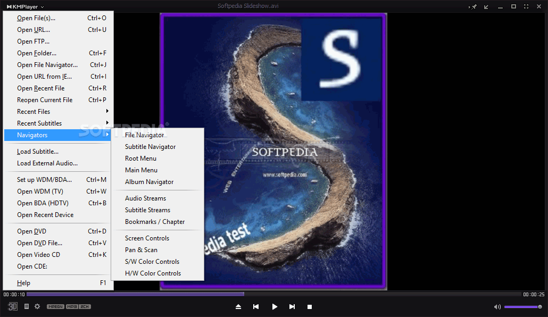Select File Navigator in the submenu
The height and width of the screenshot is (317, 548).
(157, 135)
